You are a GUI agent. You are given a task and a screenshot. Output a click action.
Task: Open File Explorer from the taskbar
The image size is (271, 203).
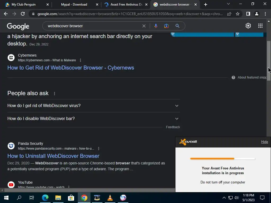[58, 198]
